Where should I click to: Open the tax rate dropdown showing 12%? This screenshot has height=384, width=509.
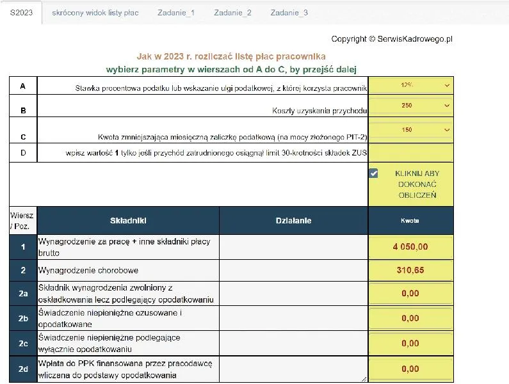pos(410,85)
